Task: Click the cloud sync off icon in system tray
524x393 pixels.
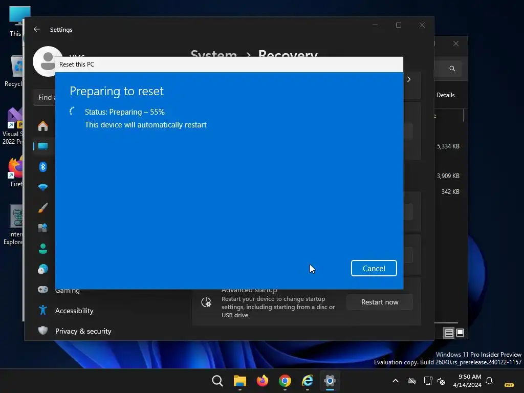Action: point(412,381)
